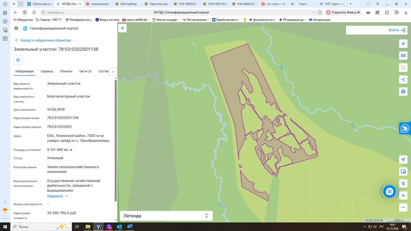This screenshot has height=231, width=411.
Task: Bookmark this page in the browser
Action: pos(320,12)
